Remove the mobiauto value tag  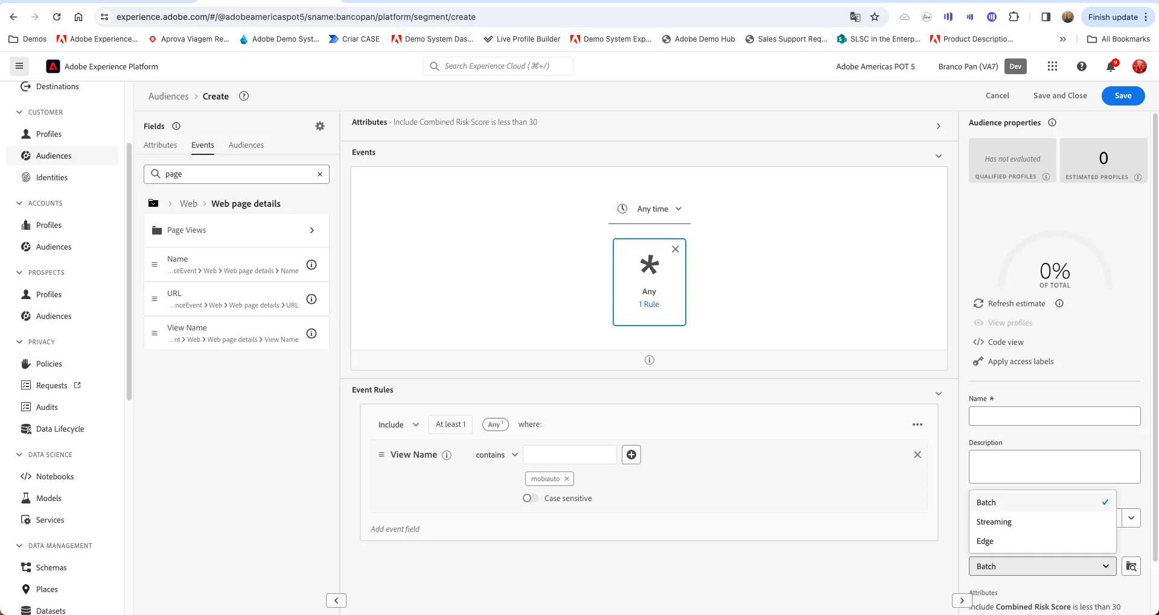[x=567, y=479]
